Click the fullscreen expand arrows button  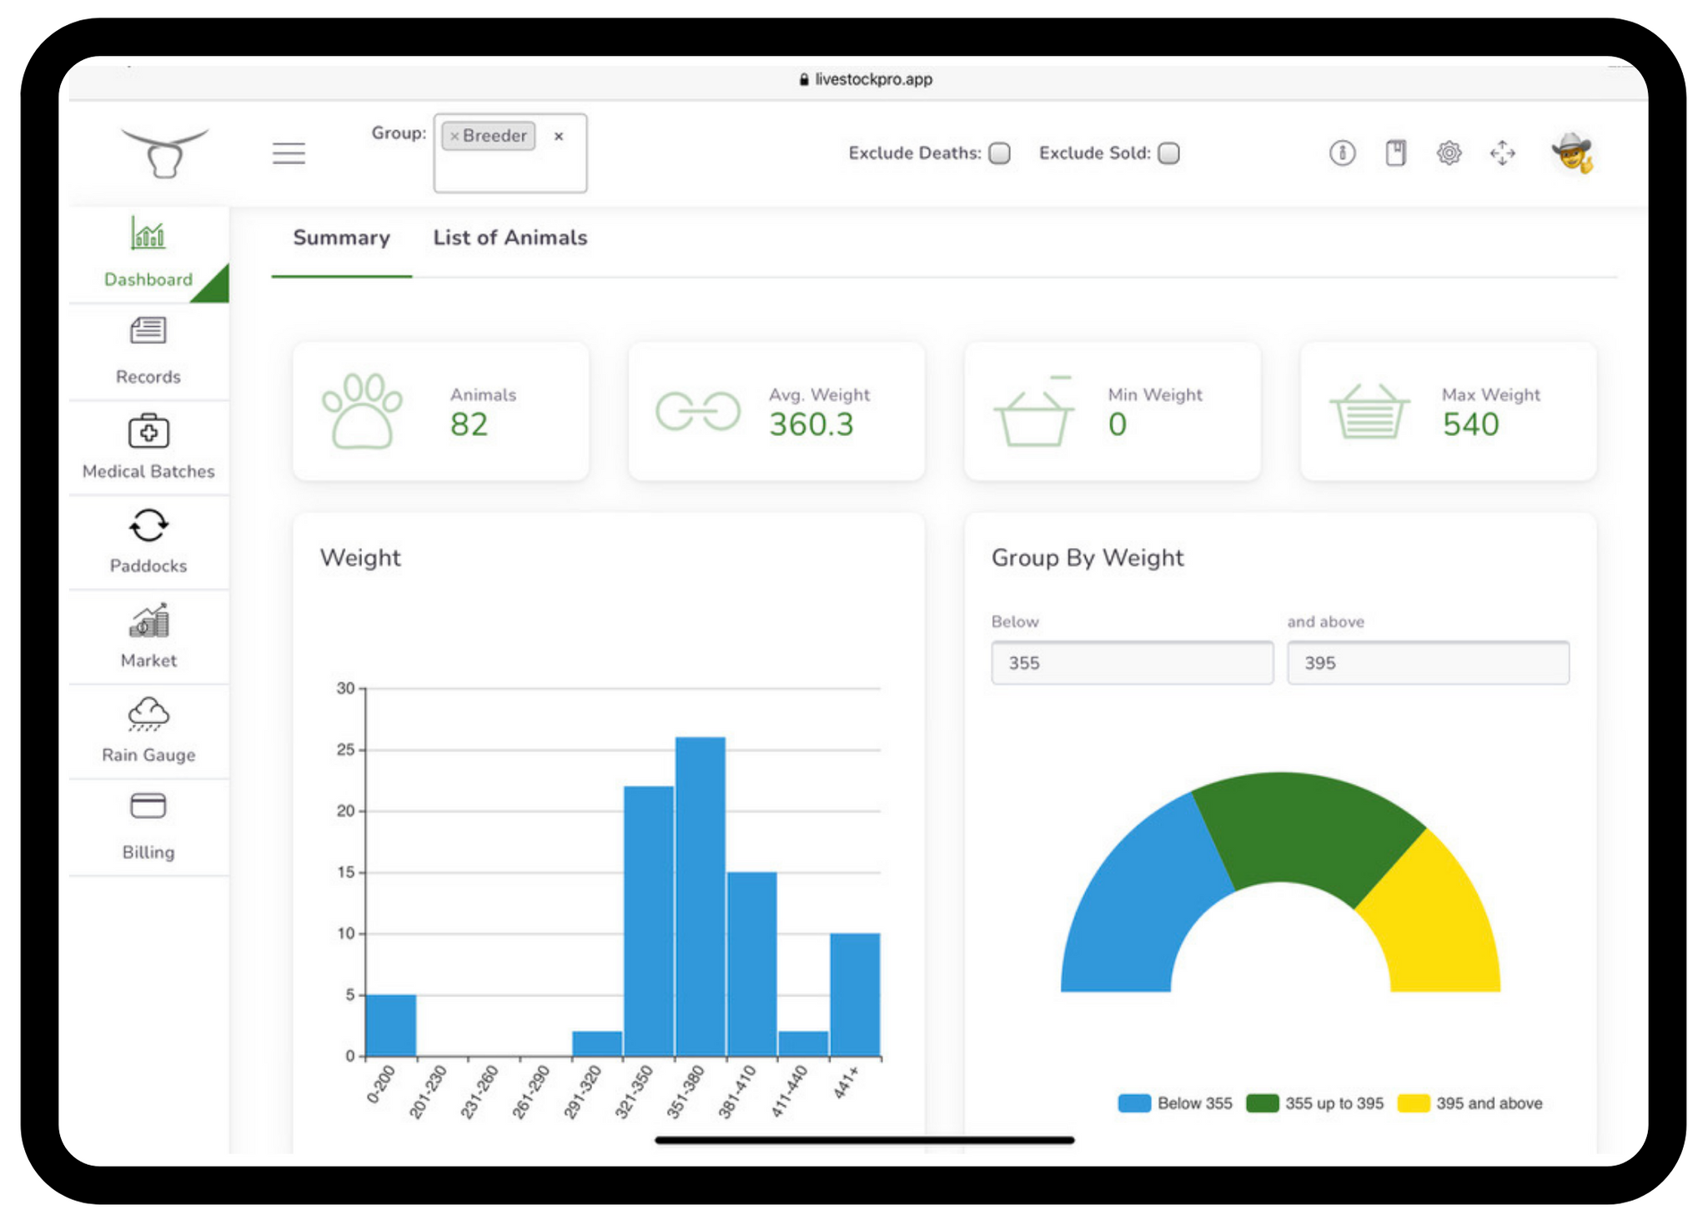click(x=1503, y=153)
